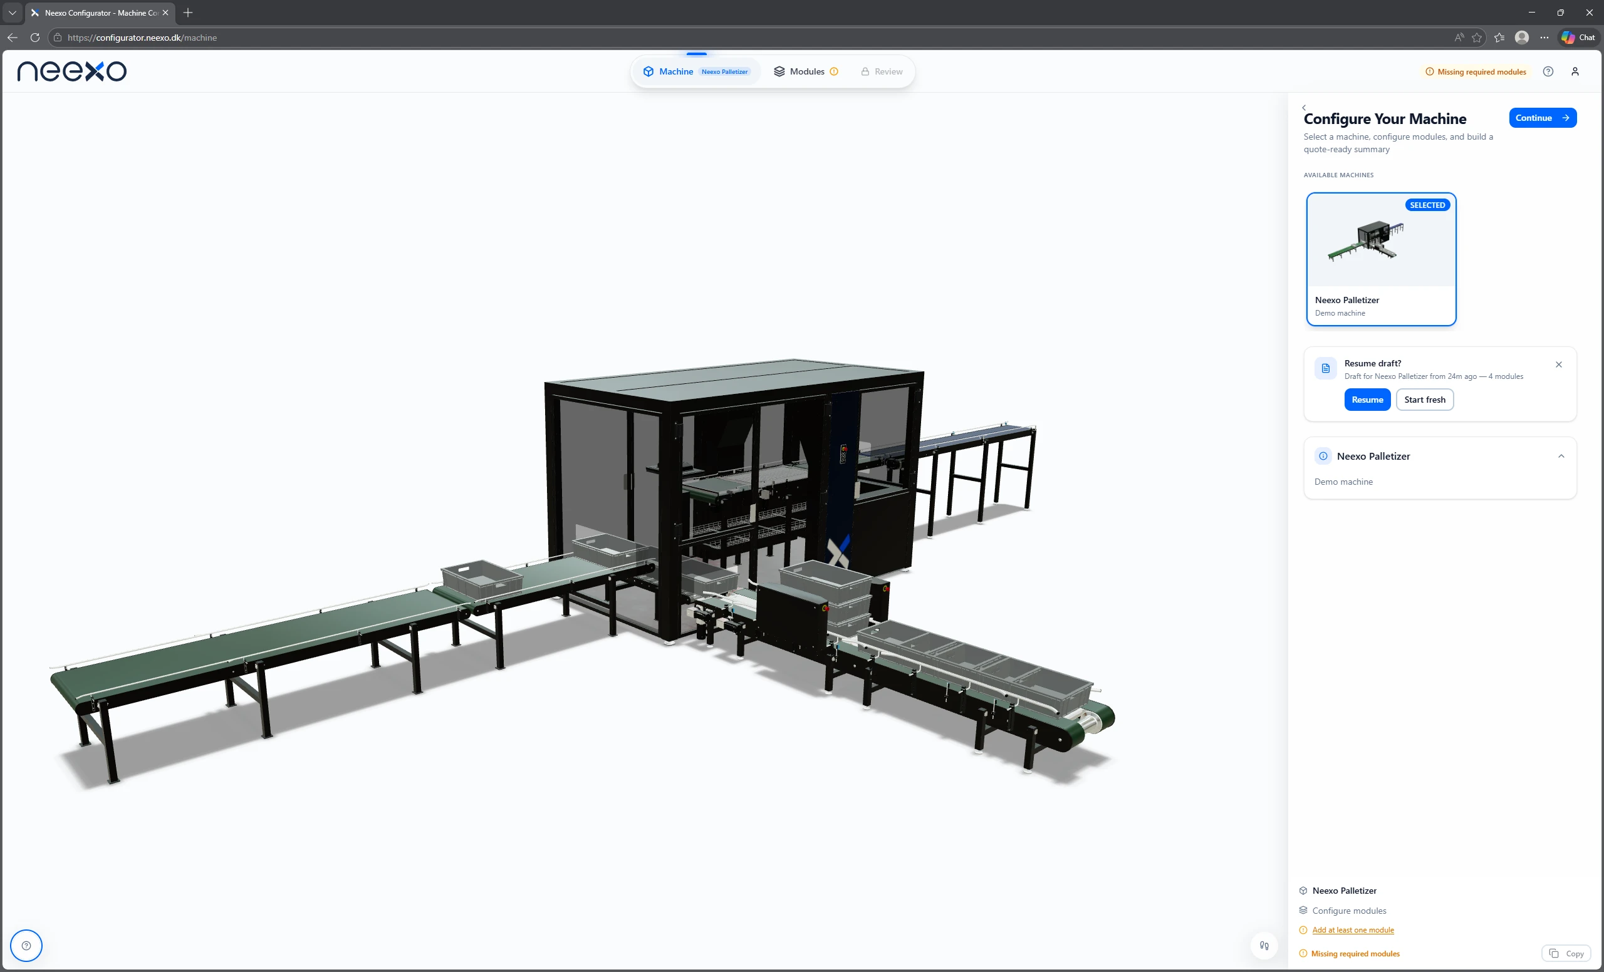
Task: Follow the Add at least one module link
Action: (1353, 929)
